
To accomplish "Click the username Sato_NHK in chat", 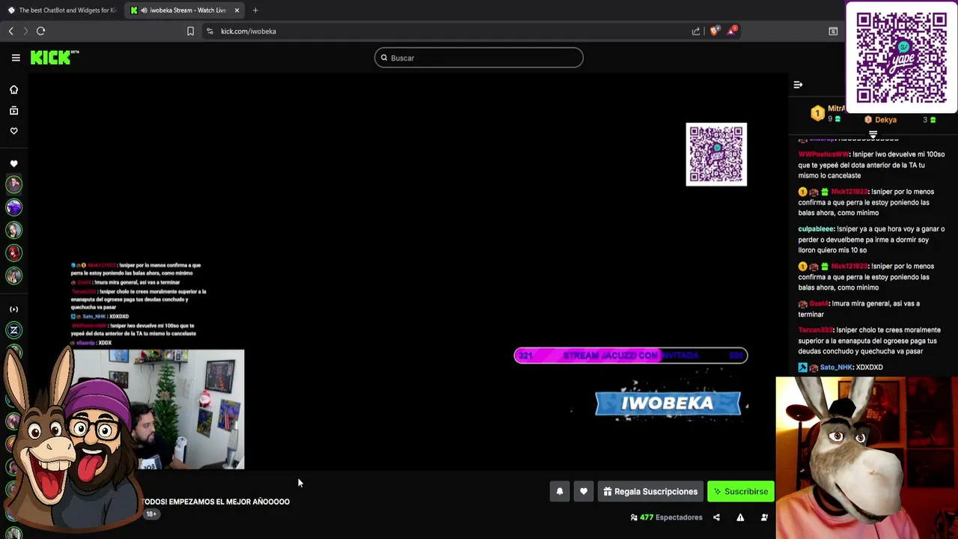I will 836,368.
